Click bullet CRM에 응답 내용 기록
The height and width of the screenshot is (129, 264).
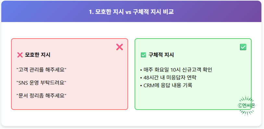click(x=166, y=85)
